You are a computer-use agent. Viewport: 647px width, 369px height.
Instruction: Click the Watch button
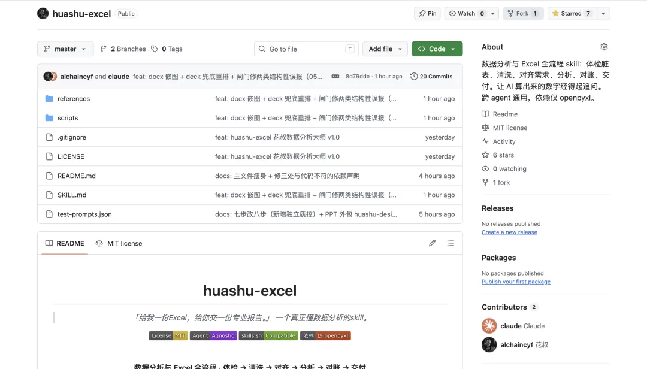(x=467, y=13)
